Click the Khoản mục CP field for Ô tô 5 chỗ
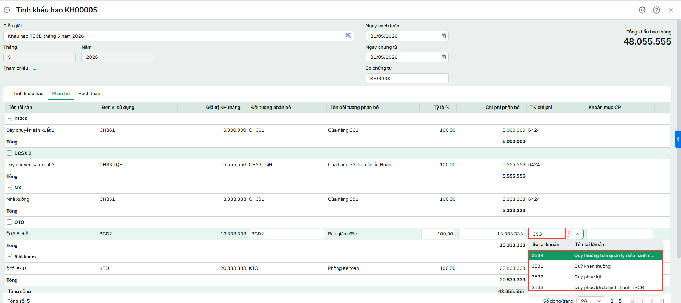This screenshot has width=681, height=303. point(619,234)
